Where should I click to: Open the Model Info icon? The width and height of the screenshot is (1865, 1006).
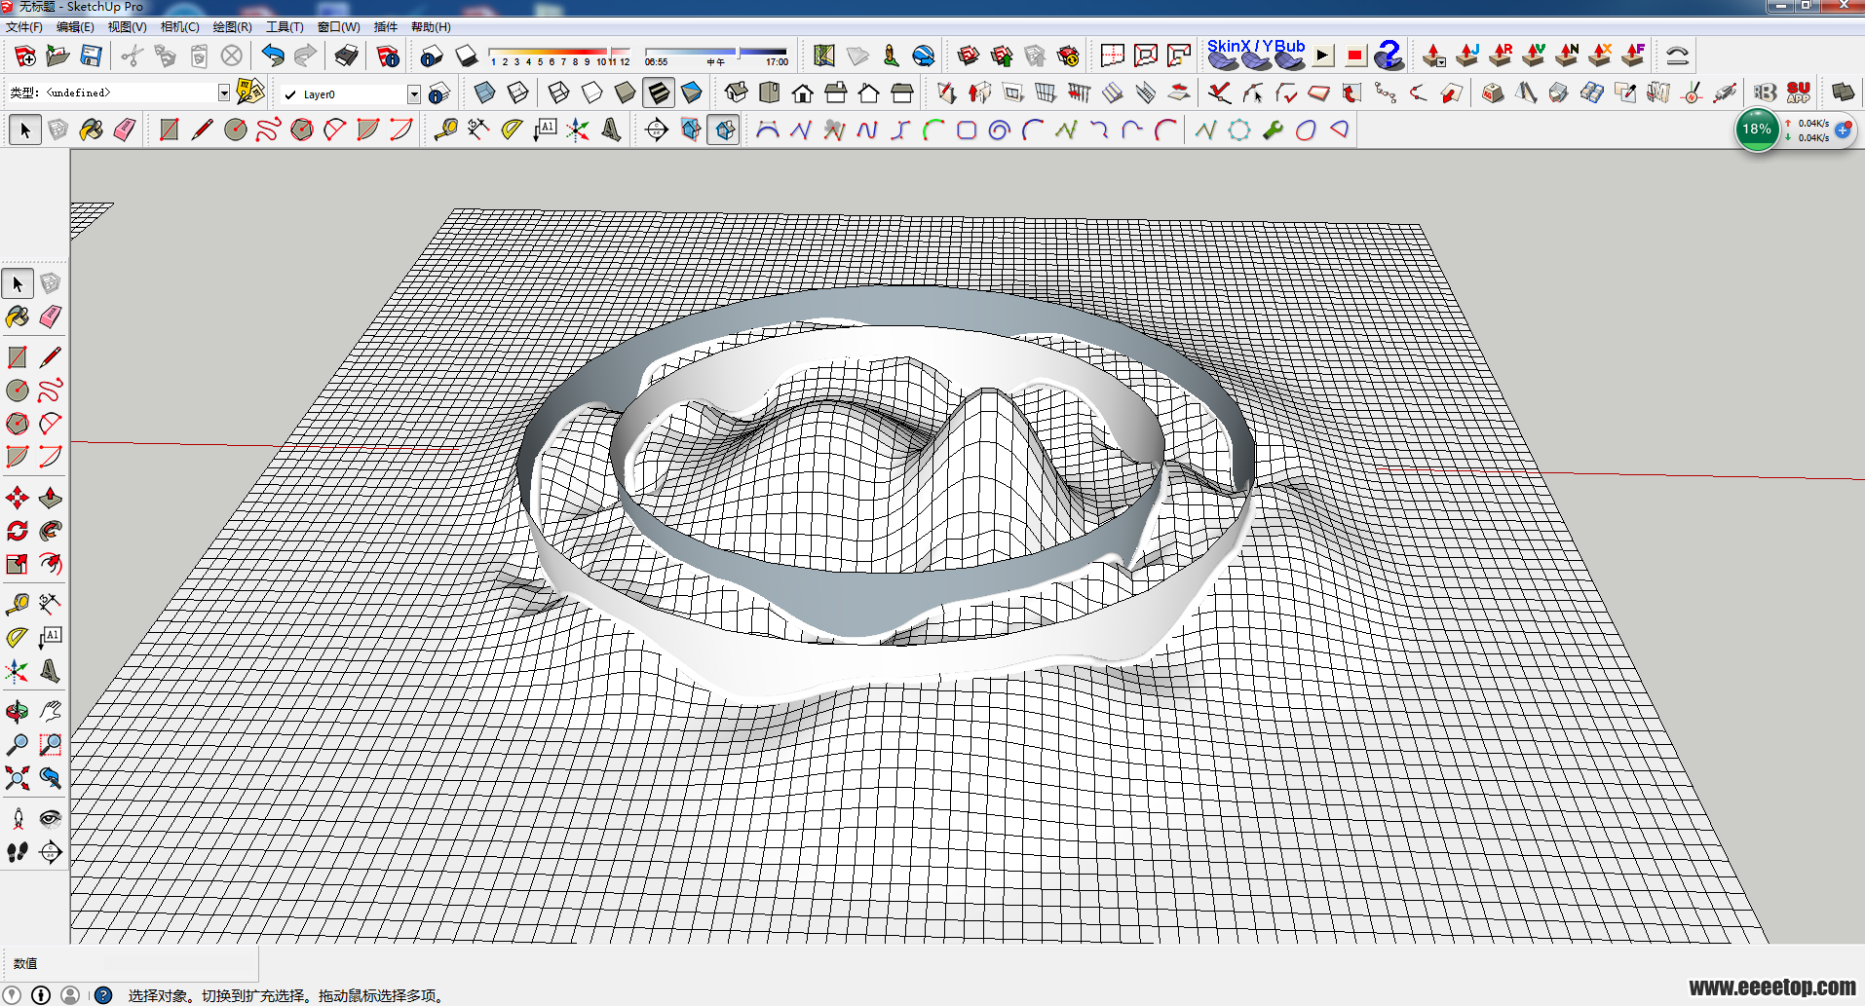[x=388, y=56]
